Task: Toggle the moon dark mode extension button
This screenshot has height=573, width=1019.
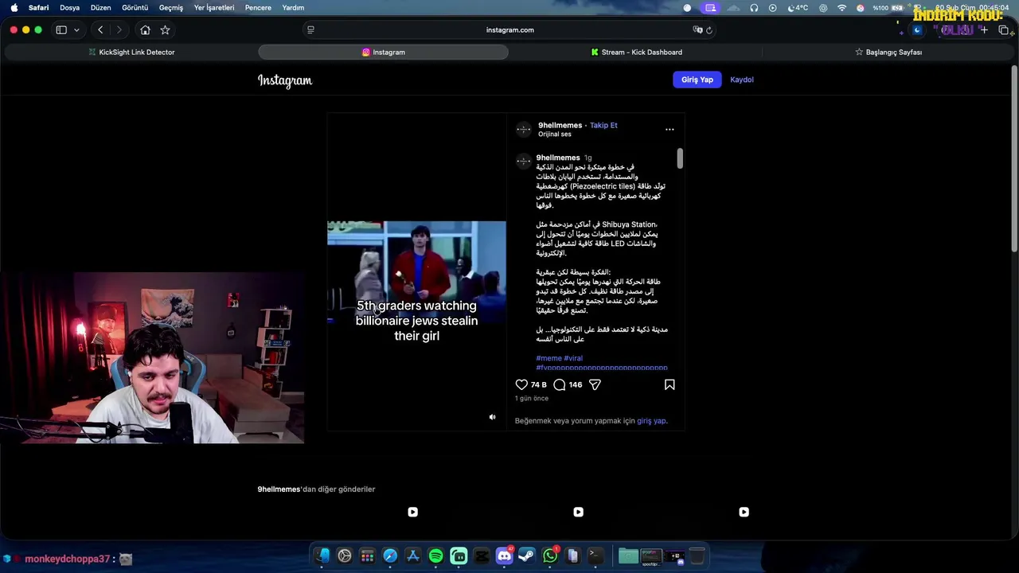Action: point(917,30)
